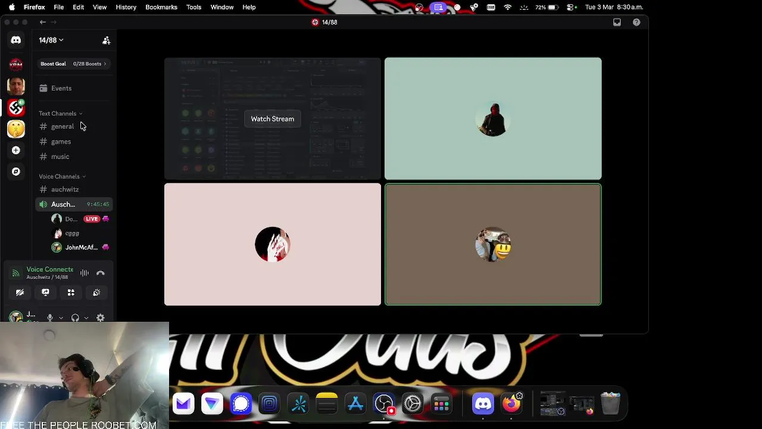Click the purple screen sharing menu bar icon
The width and height of the screenshot is (762, 429).
(439, 7)
